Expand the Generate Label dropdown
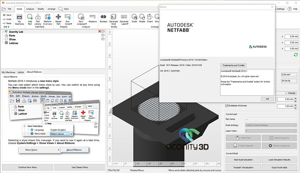Image resolution: width=300 pixels, height=173 pixels. tap(127, 24)
